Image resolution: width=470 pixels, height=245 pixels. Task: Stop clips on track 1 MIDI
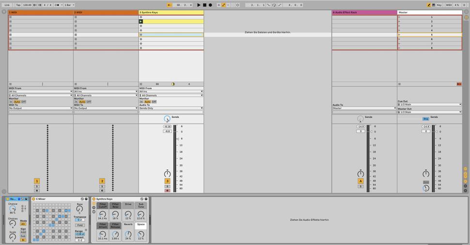click(11, 84)
